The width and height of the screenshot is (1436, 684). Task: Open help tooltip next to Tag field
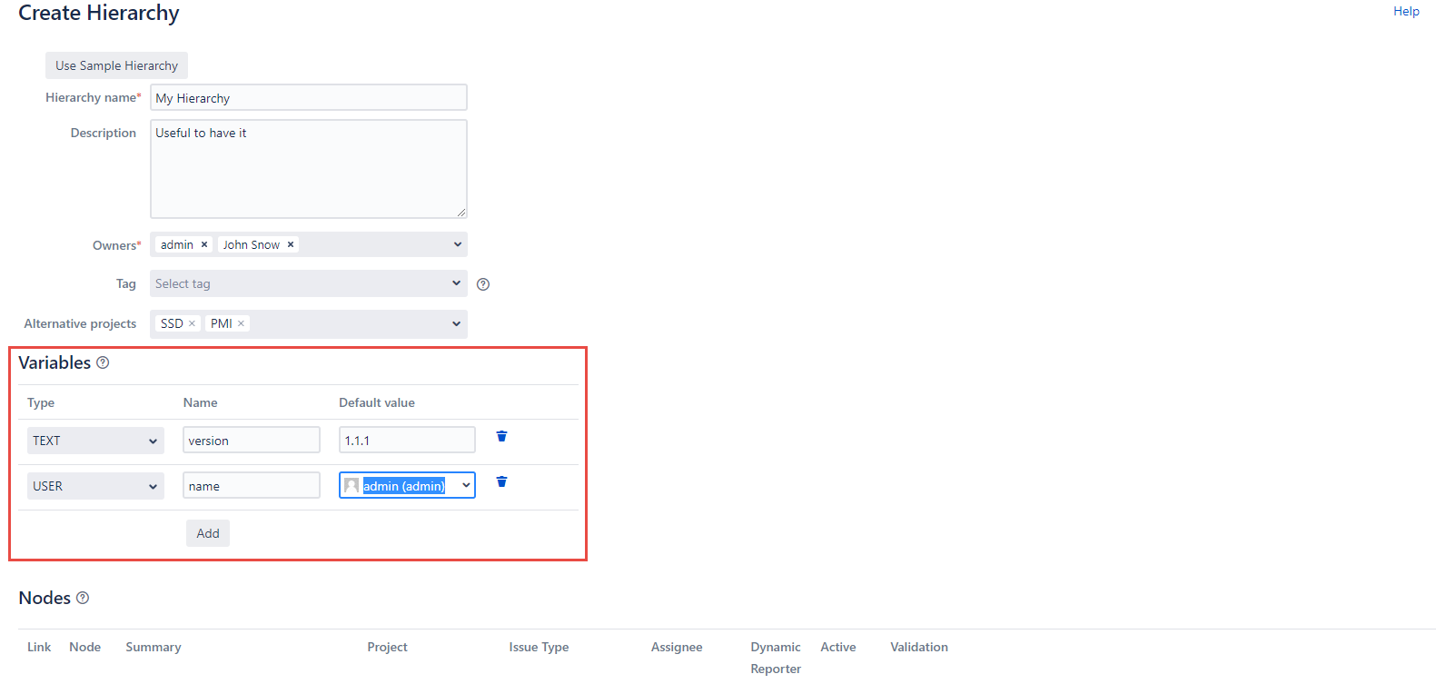tap(483, 284)
